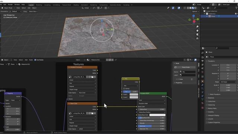
Task: Toggle Color checkbox in Node sidebar panel
Action: click(x=178, y=79)
